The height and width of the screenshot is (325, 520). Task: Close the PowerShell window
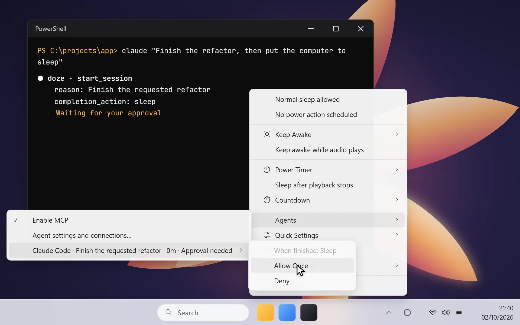[x=360, y=29]
